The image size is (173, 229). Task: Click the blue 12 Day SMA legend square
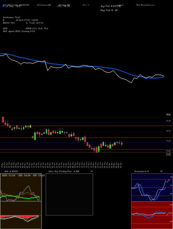(x=3, y=6)
